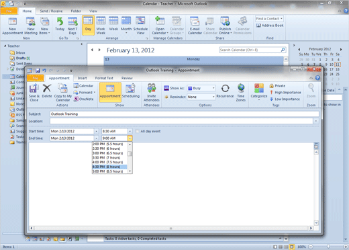
Task: Show the Next 7 Days
Action: (72, 26)
